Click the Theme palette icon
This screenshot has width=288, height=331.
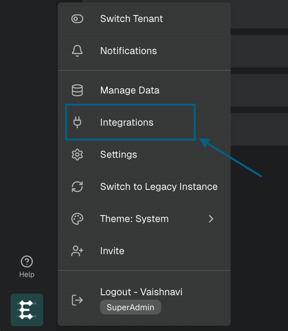tap(77, 219)
